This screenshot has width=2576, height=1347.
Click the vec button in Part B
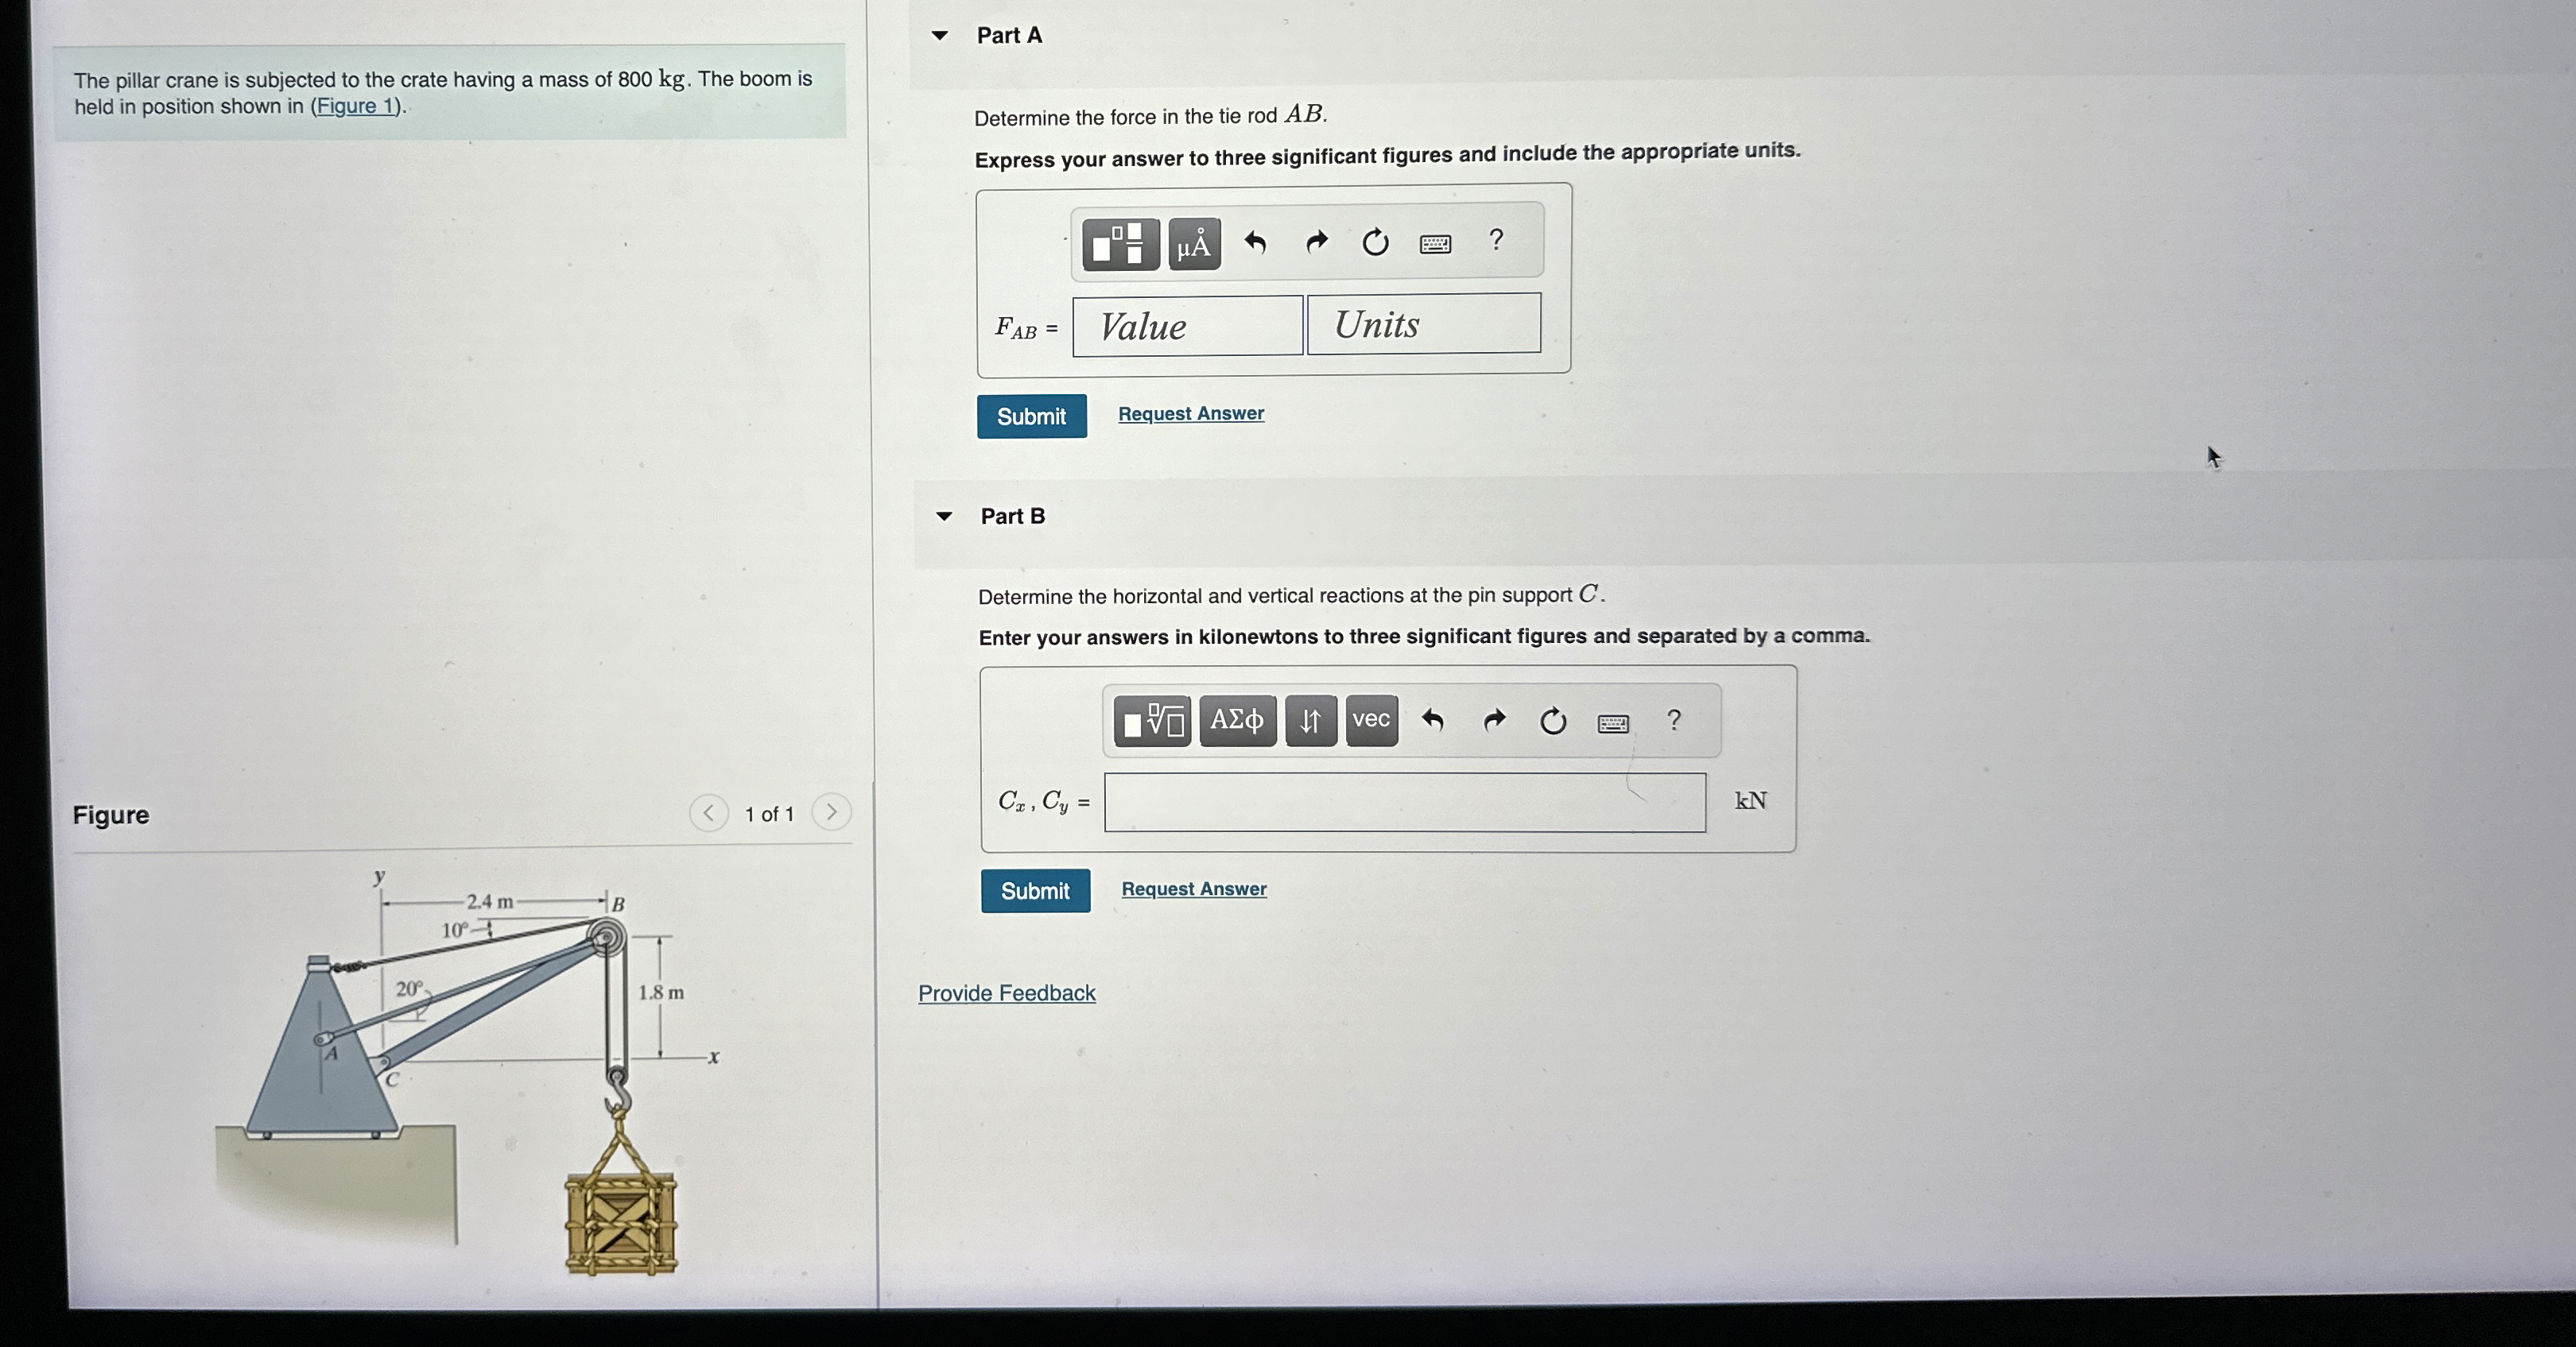[x=1371, y=721]
